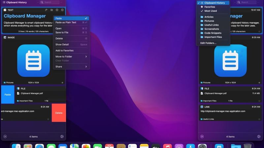Click the FILE type icon in the right panel
Screen dimensions: 264x148
pyautogui.click(x=202, y=88)
